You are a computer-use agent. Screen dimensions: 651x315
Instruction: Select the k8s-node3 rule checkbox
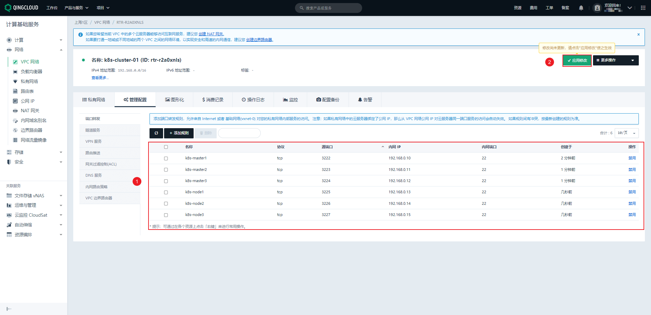[166, 215]
